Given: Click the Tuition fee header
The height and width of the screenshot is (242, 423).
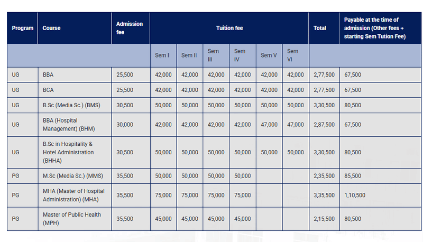Looking at the screenshot, I should pyautogui.click(x=229, y=28).
